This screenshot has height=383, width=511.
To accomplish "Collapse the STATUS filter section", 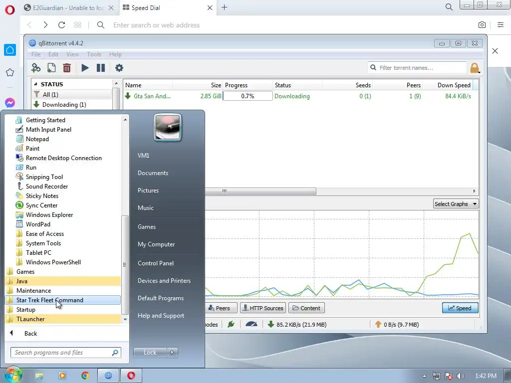I will (x=36, y=84).
